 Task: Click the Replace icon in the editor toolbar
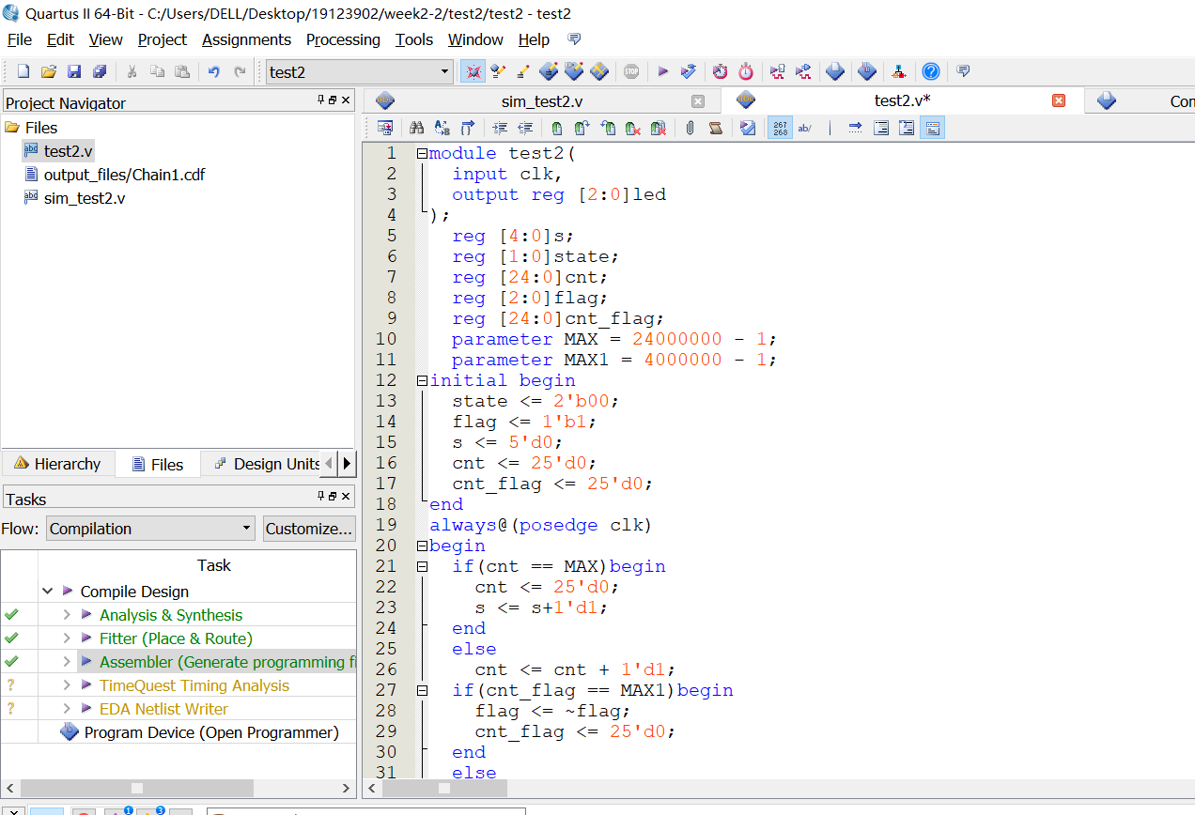click(x=442, y=128)
